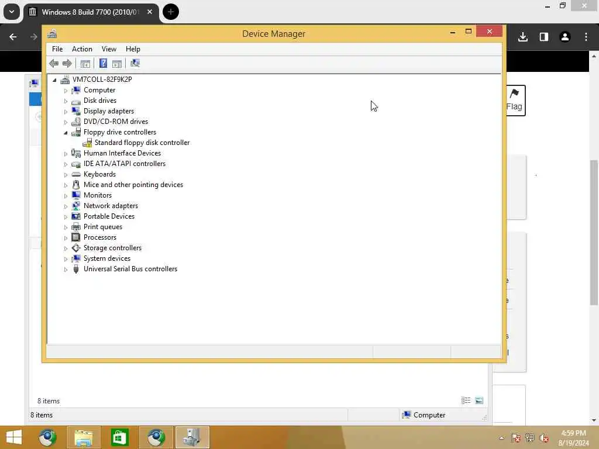
Task: Click the Standard floppy disk controller warning icon
Action: 87,143
